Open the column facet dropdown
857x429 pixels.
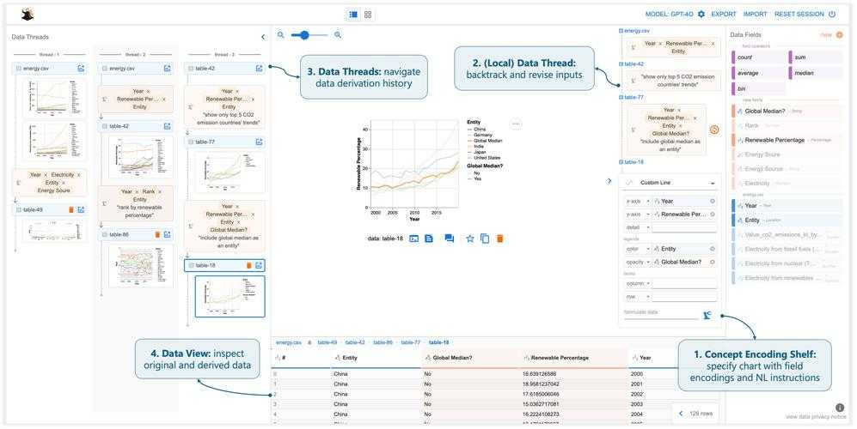pos(637,283)
